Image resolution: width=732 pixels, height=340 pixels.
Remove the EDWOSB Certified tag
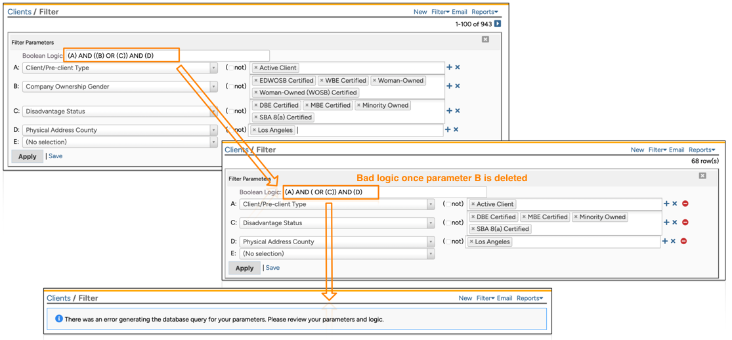coord(256,81)
